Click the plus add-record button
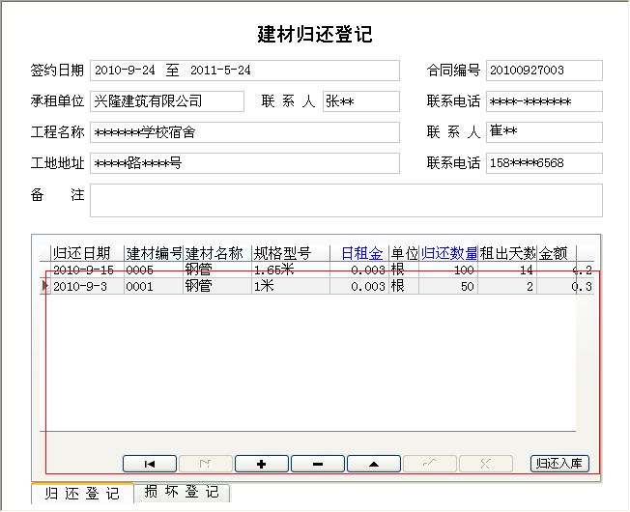Image resolution: width=630 pixels, height=512 pixels. [x=262, y=464]
